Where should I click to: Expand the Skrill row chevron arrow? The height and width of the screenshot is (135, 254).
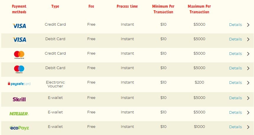pos(248,98)
